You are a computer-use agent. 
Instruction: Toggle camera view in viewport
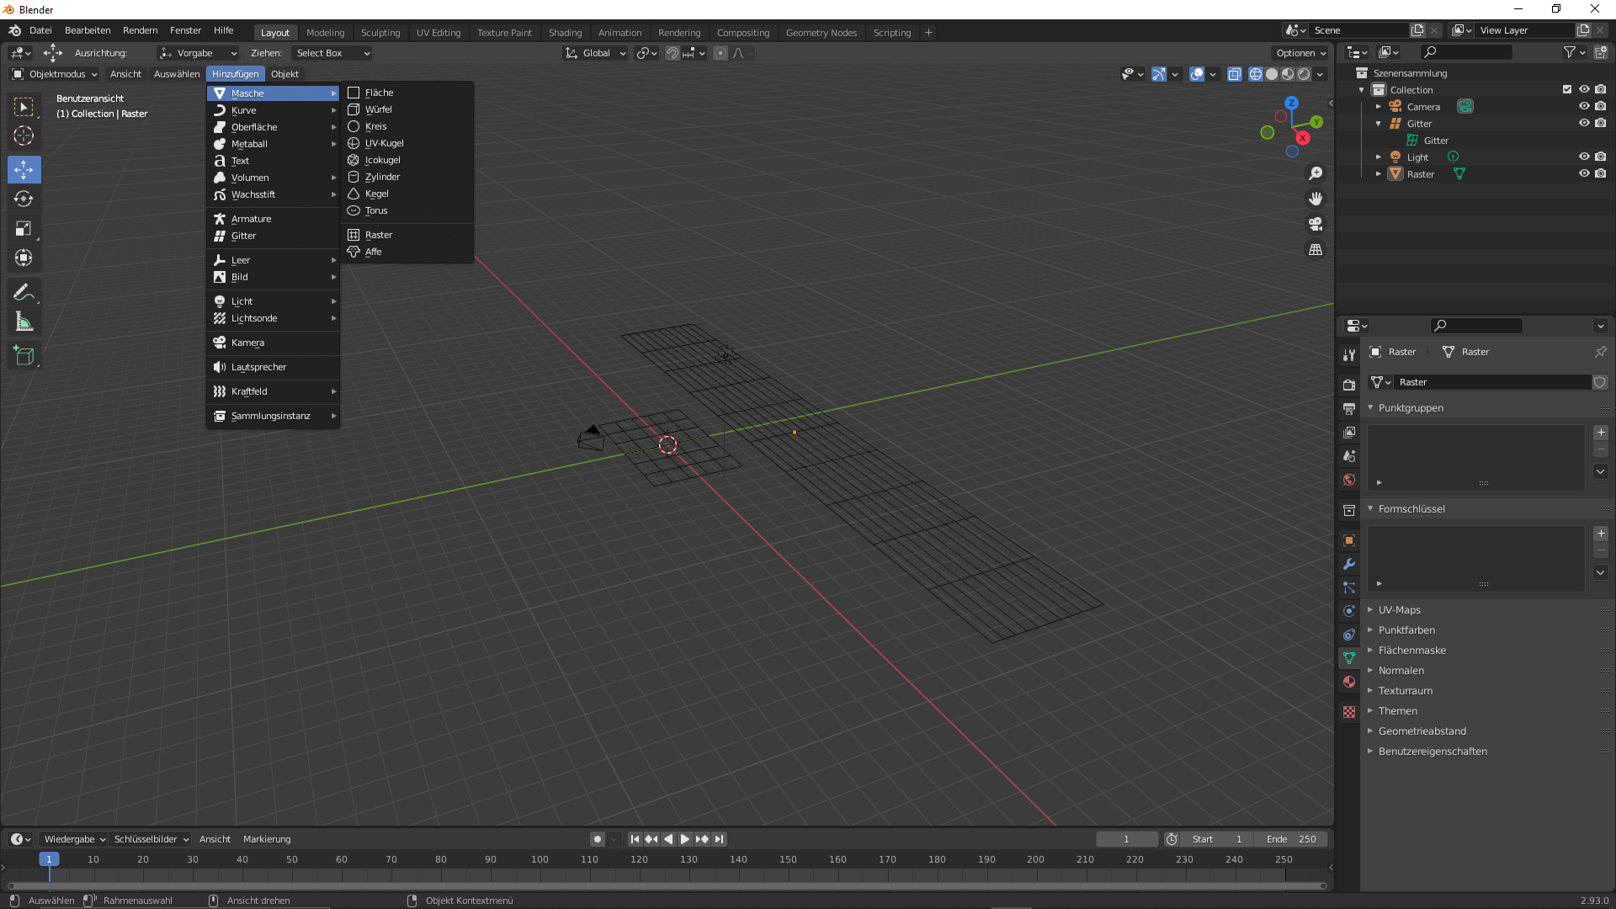tap(1315, 224)
